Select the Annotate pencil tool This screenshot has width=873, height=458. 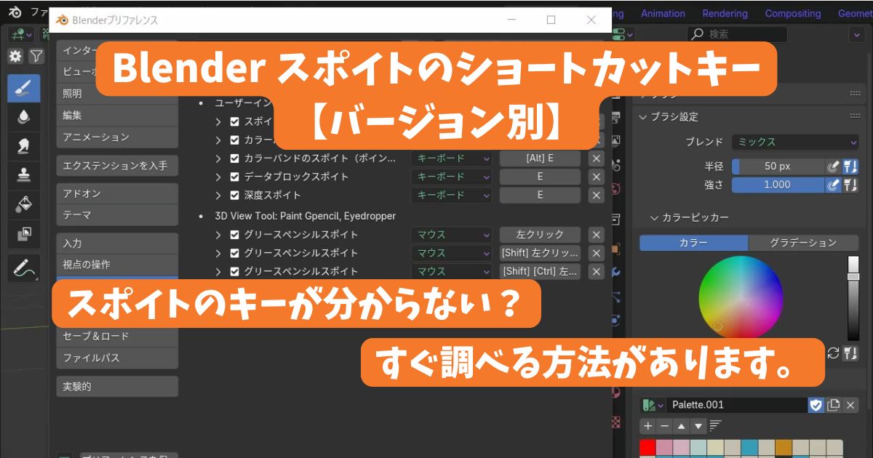(x=23, y=268)
